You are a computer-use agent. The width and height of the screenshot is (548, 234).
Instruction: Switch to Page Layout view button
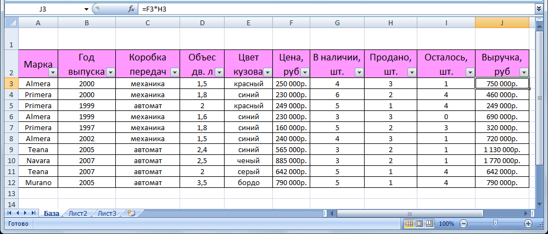pyautogui.click(x=420, y=224)
